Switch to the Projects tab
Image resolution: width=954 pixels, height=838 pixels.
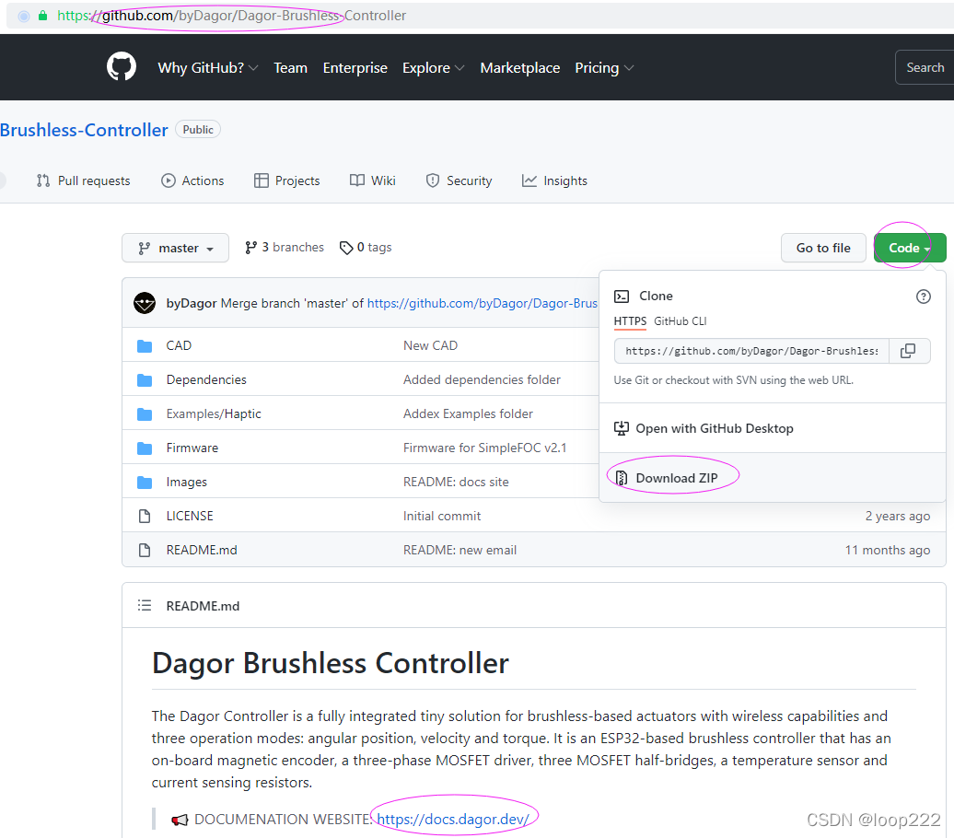[286, 180]
